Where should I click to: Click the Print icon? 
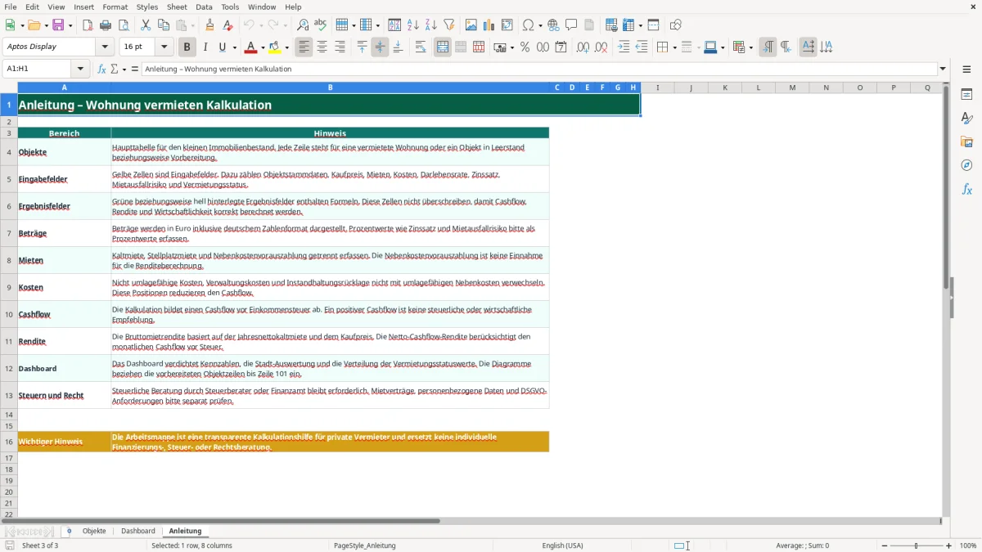[x=106, y=25]
